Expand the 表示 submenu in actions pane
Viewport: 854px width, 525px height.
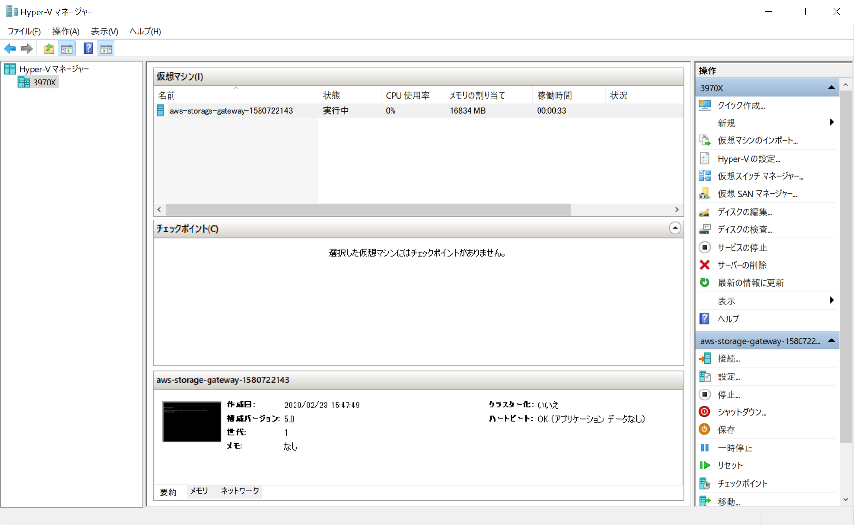pos(832,300)
